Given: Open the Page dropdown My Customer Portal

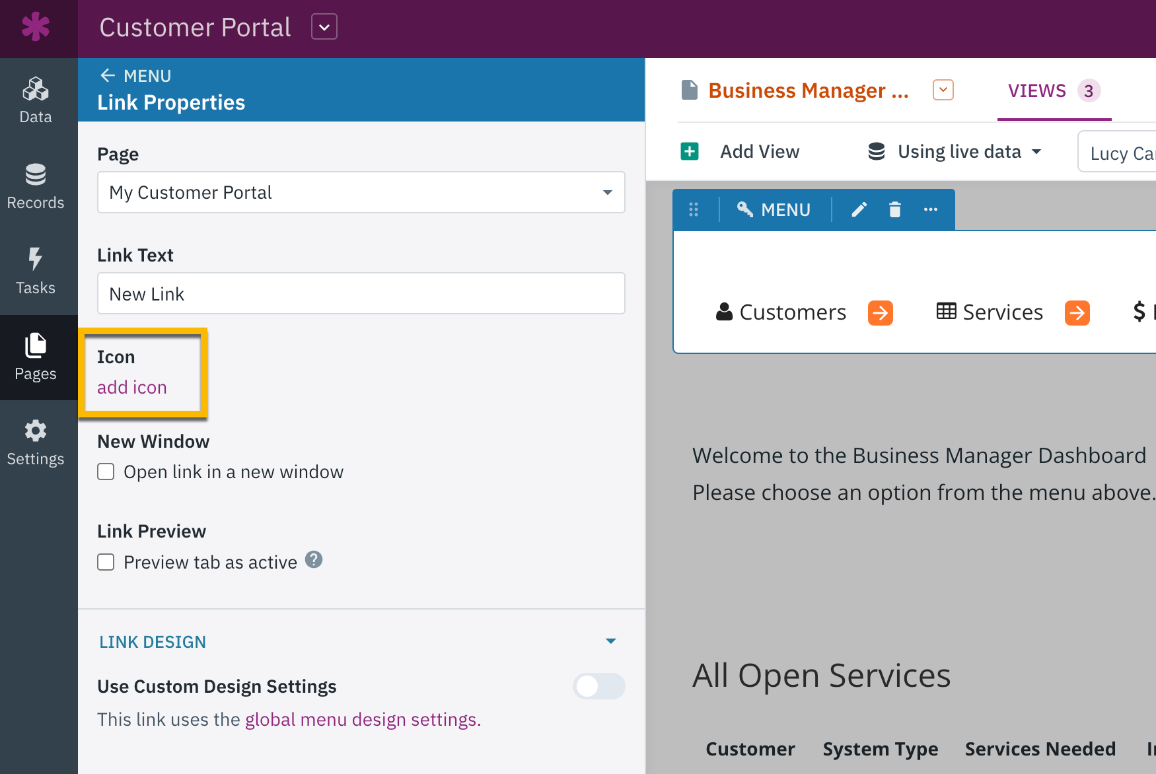Looking at the screenshot, I should (x=361, y=192).
